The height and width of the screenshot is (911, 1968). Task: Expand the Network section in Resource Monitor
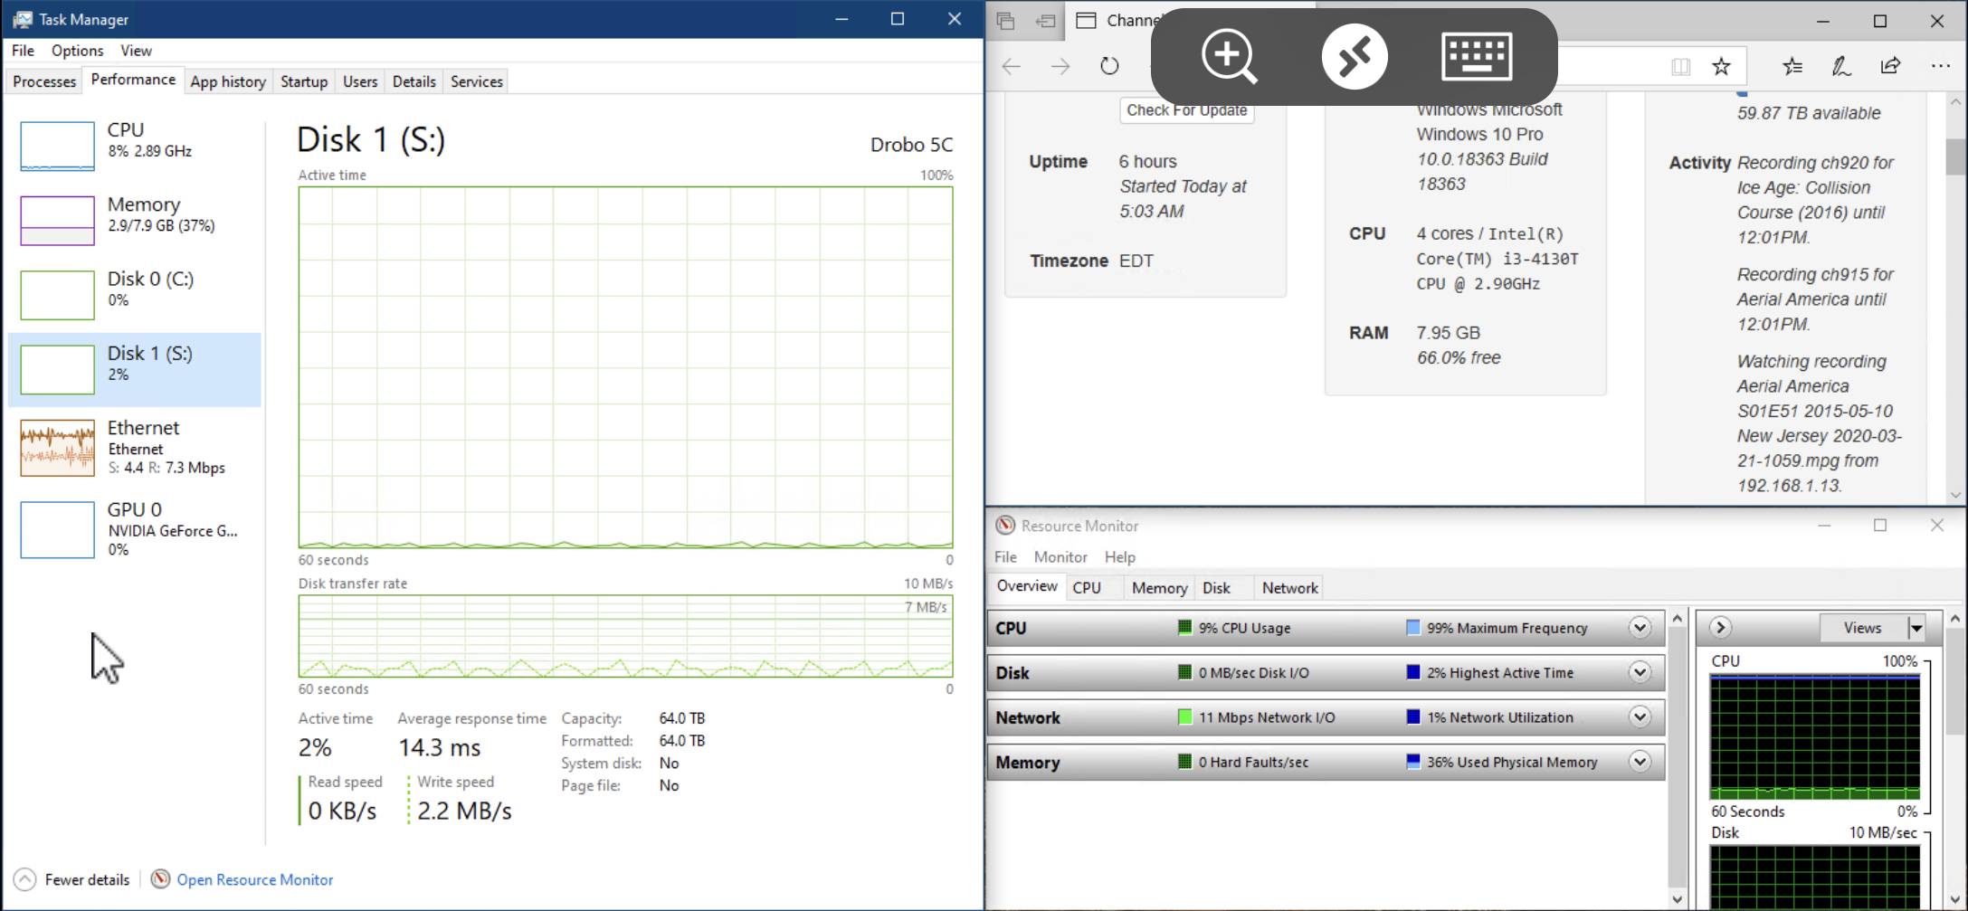[1640, 717]
